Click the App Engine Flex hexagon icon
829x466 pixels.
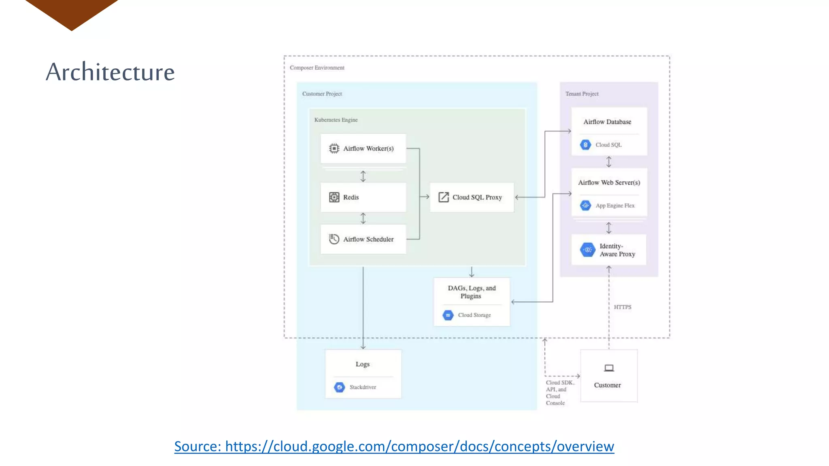coord(585,205)
